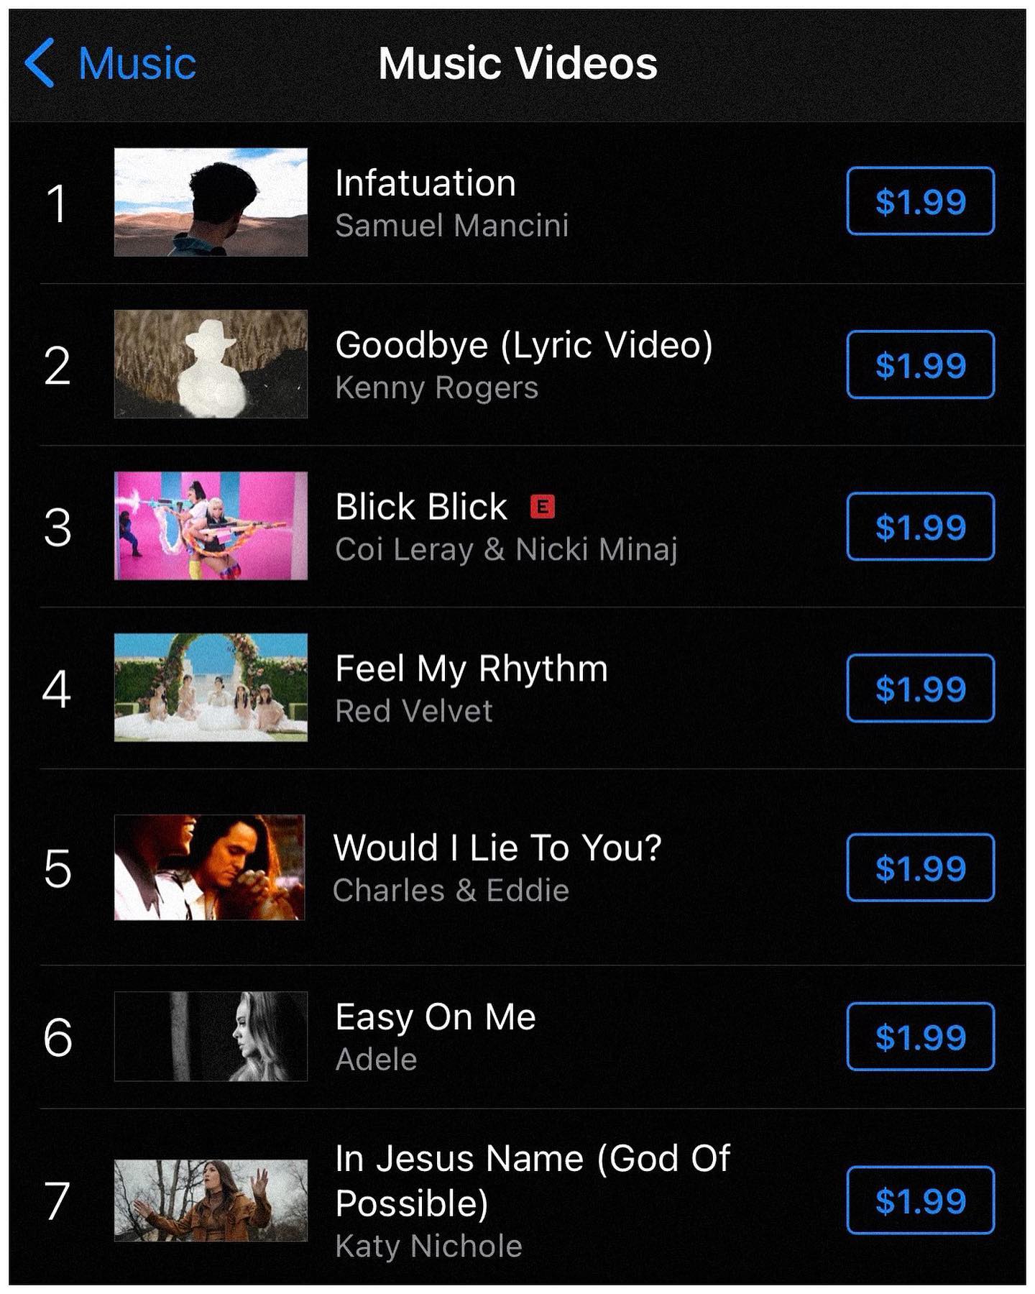Buy Infatuation for $1.99
Viewport: 1035px width, 1294px height.
[x=920, y=201]
